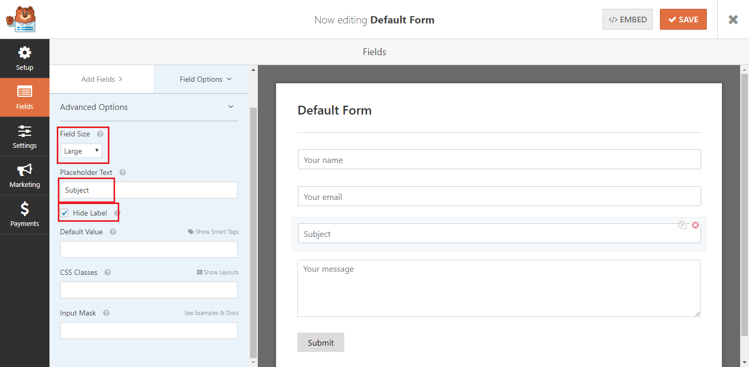Click the Show Layouts link
Image resolution: width=749 pixels, height=367 pixels.
click(218, 272)
